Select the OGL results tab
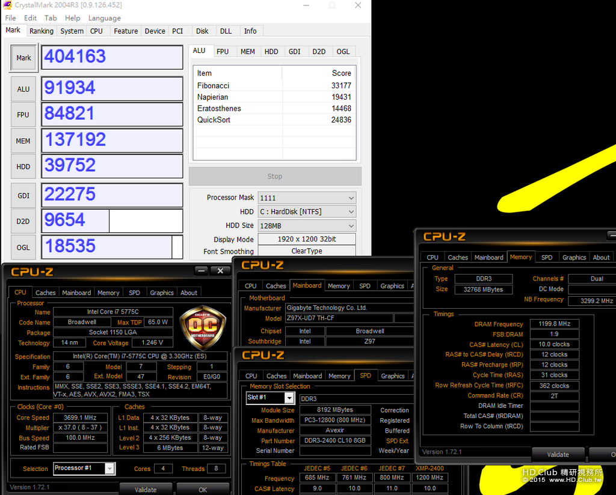This screenshot has width=616, height=495. tap(343, 52)
